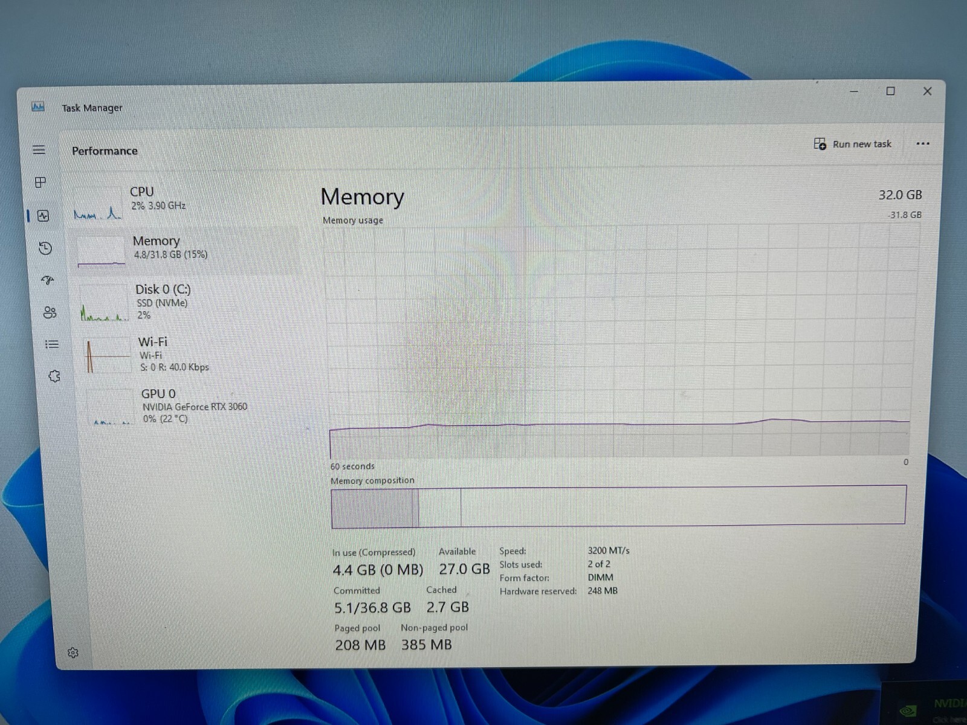Click the Wi-Fi mini throughput graph
967x725 pixels.
108,355
